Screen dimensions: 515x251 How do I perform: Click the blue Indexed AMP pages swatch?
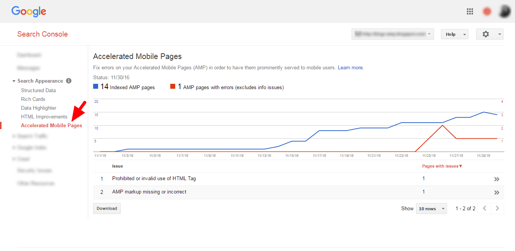pyautogui.click(x=96, y=86)
